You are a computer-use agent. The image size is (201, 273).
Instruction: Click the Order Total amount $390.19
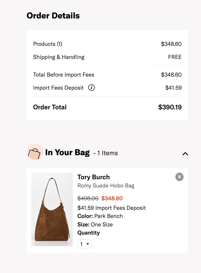(170, 107)
